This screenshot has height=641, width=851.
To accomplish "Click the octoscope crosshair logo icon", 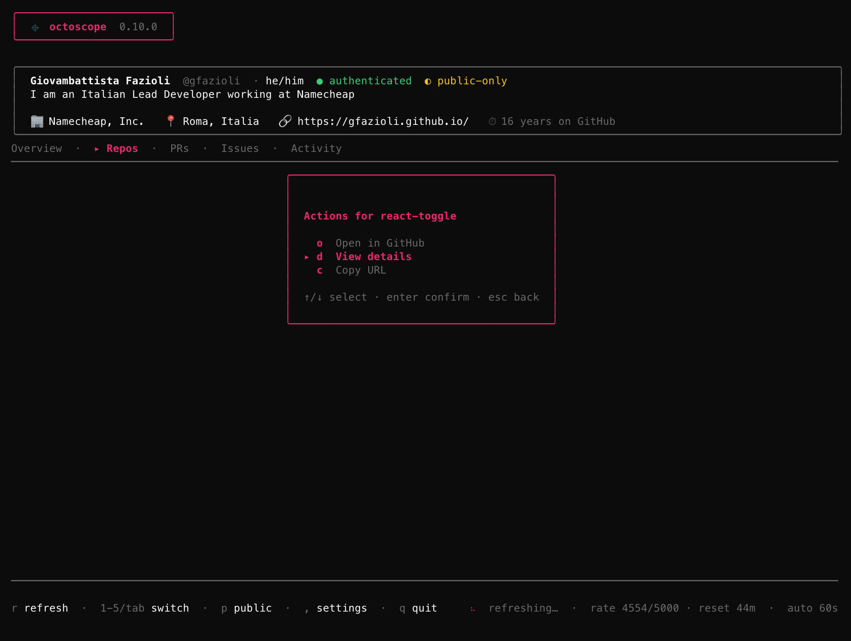I will [x=35, y=27].
